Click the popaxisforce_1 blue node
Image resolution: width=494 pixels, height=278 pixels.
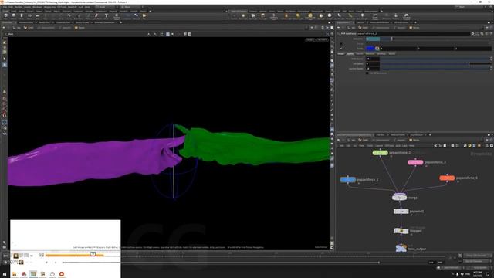pos(348,180)
